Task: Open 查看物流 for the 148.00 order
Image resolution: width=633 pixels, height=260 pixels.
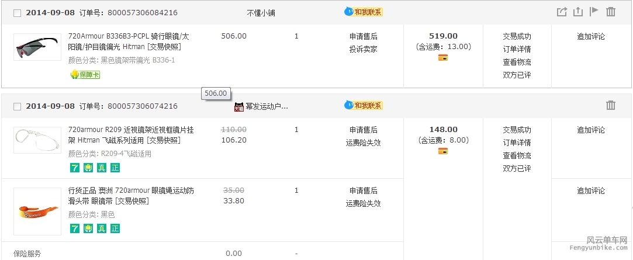Action: click(x=517, y=155)
